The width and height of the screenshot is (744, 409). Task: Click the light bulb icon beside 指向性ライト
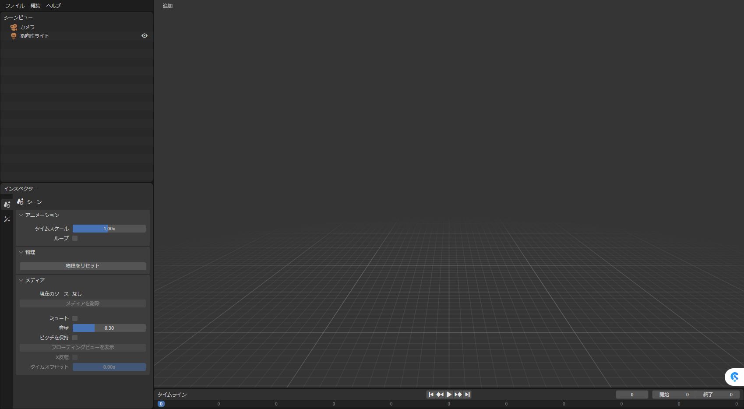tap(14, 36)
